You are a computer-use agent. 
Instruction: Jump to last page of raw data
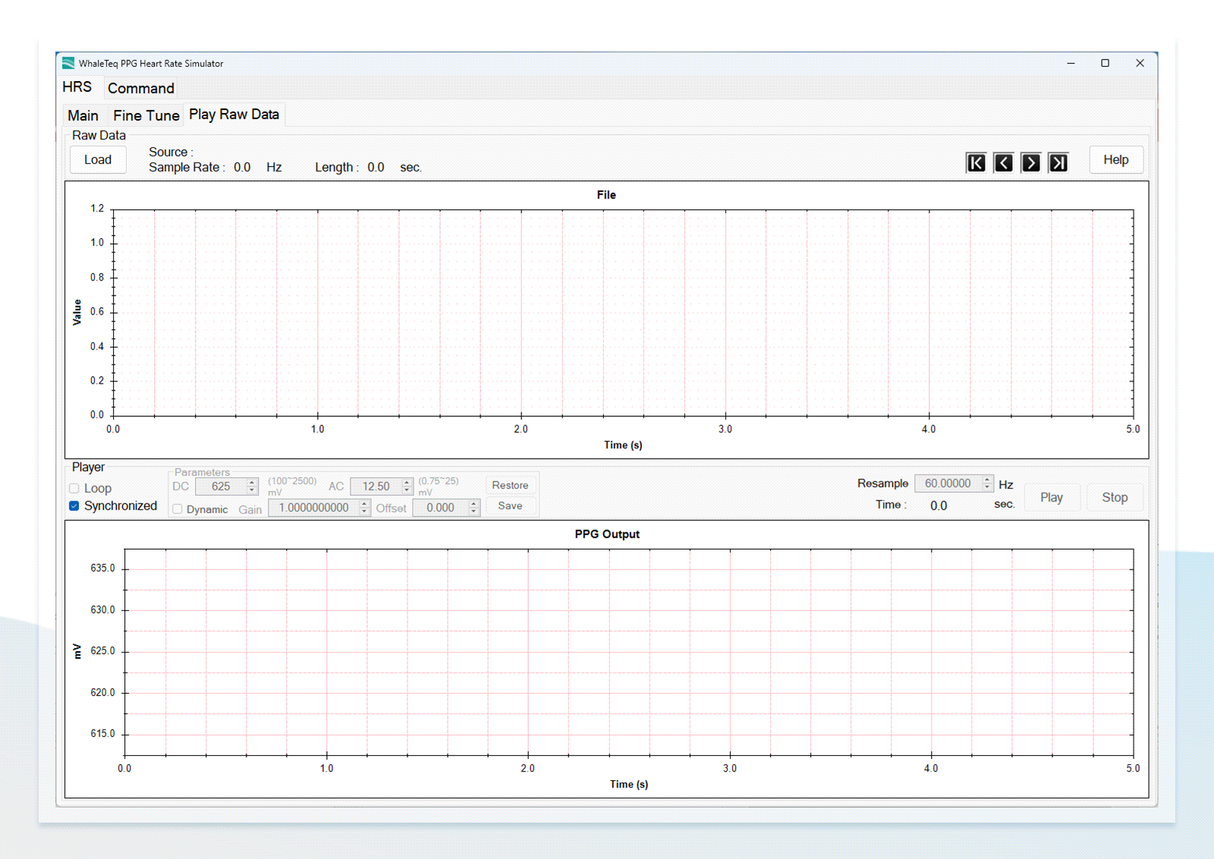[x=1058, y=163]
